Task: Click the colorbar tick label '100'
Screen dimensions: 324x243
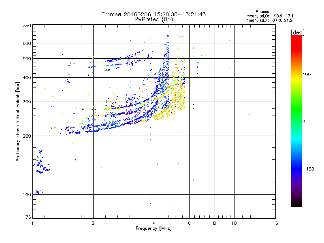Action: coord(307,75)
